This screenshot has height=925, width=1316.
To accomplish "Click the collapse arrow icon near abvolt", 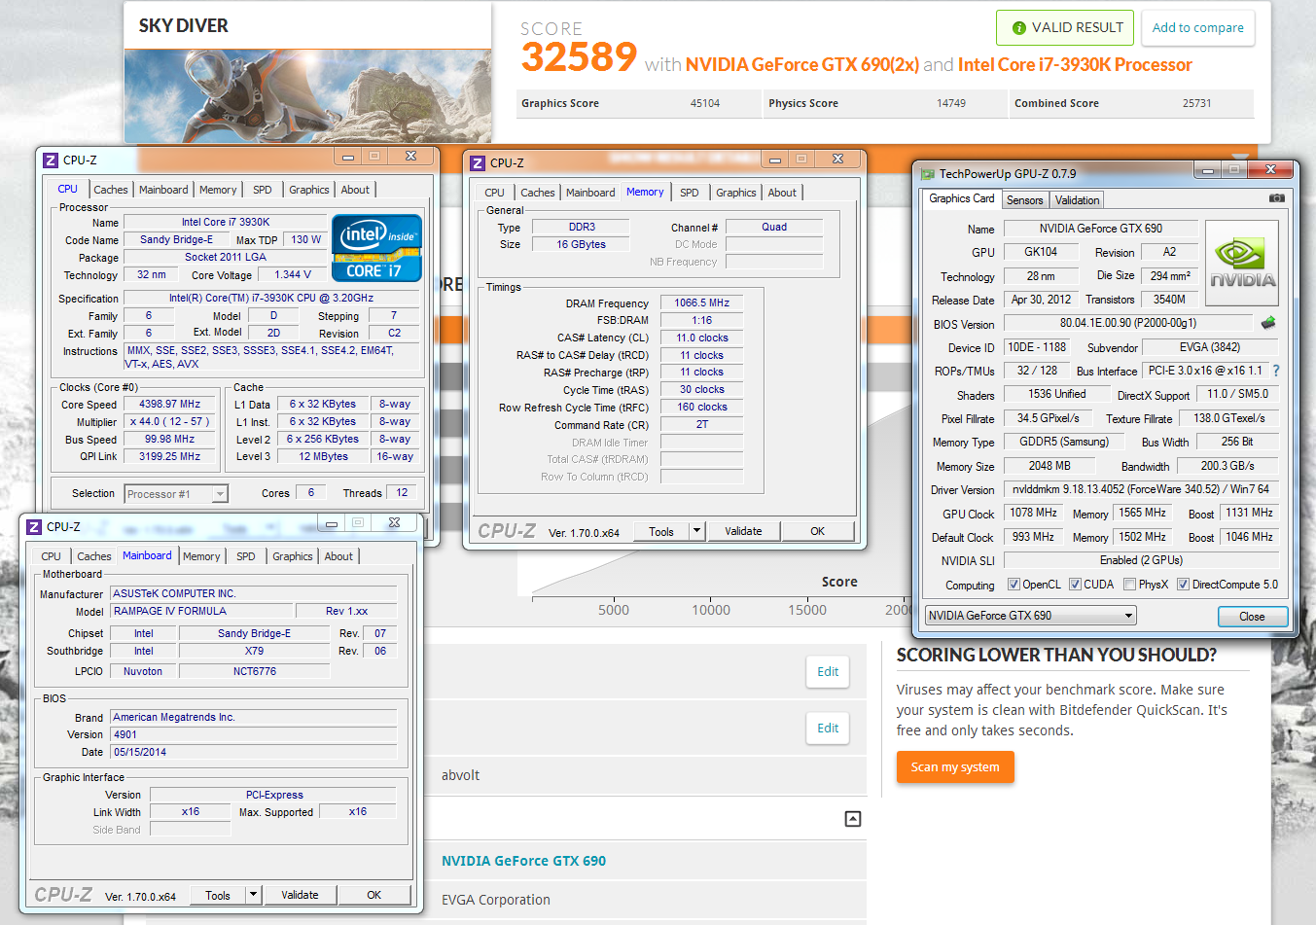I will (x=853, y=819).
